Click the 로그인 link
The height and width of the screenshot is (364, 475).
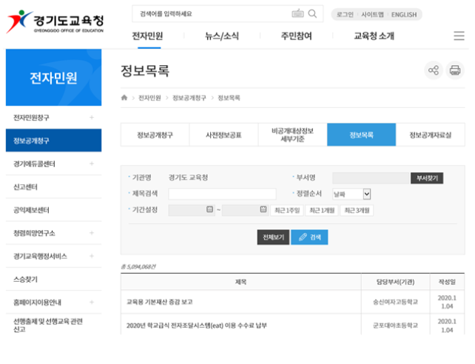[x=345, y=15]
